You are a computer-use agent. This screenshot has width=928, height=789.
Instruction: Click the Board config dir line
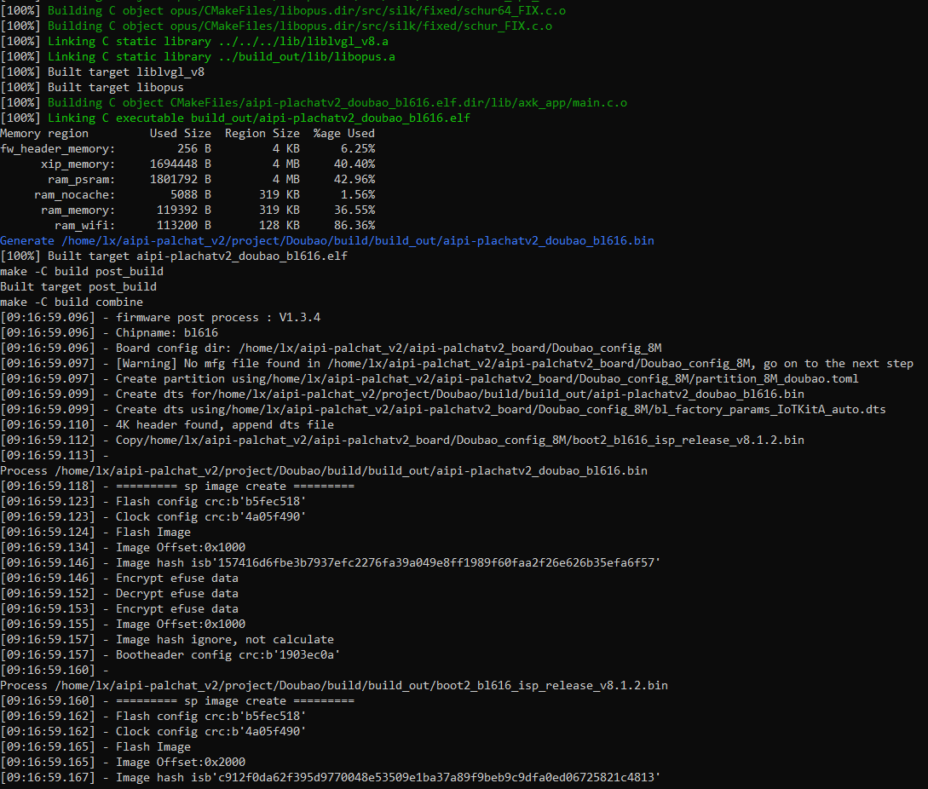[331, 348]
